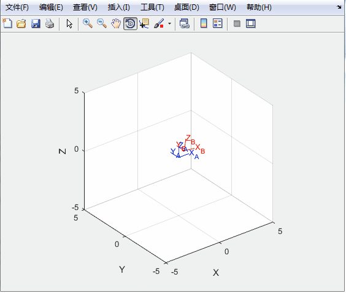Image resolution: width=346 pixels, height=293 pixels.
Task: Open the 窗口(W) menu
Action: pos(223,7)
